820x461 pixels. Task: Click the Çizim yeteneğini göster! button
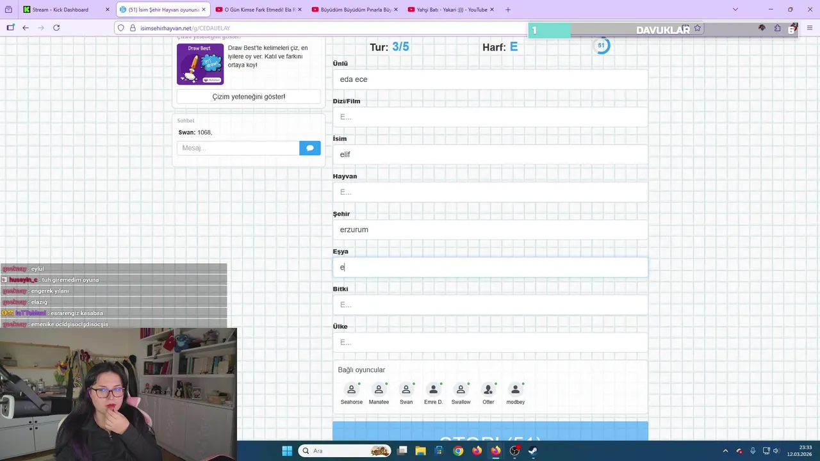click(x=249, y=97)
